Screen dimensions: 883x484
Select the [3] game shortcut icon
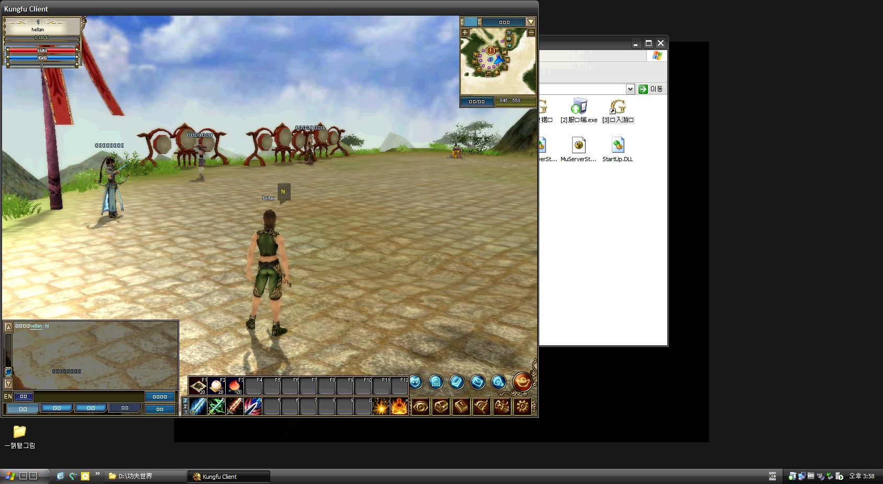(x=618, y=111)
